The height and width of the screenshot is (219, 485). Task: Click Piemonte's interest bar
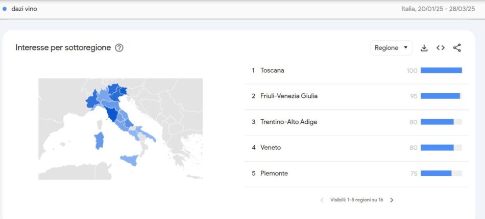point(436,173)
